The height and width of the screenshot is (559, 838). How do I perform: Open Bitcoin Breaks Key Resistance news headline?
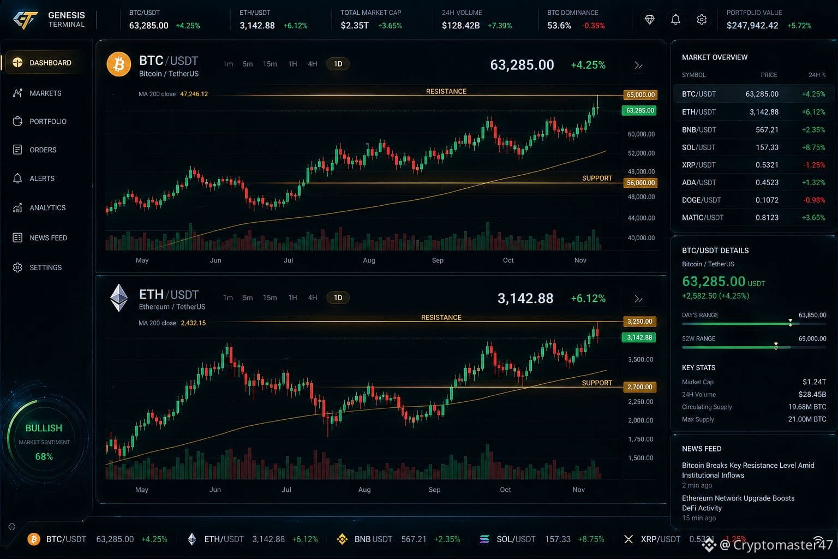[748, 470]
